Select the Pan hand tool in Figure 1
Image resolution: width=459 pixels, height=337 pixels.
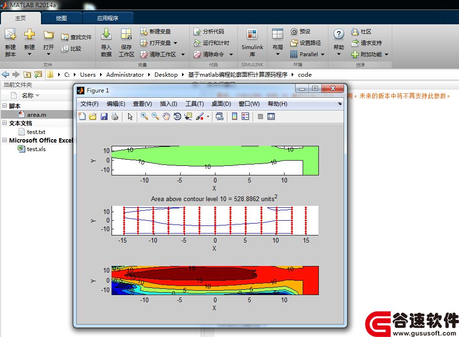166,116
